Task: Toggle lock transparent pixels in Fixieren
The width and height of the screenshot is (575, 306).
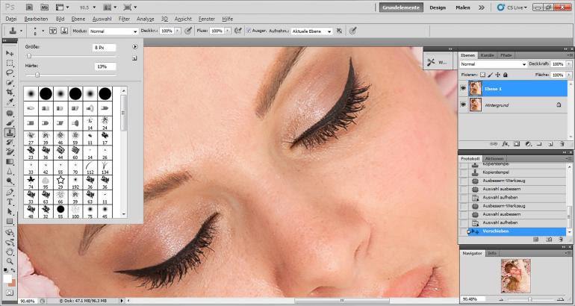Action: tap(482, 75)
